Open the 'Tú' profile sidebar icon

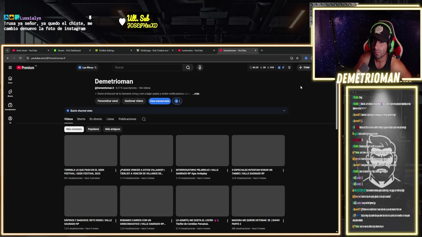click(x=10, y=120)
